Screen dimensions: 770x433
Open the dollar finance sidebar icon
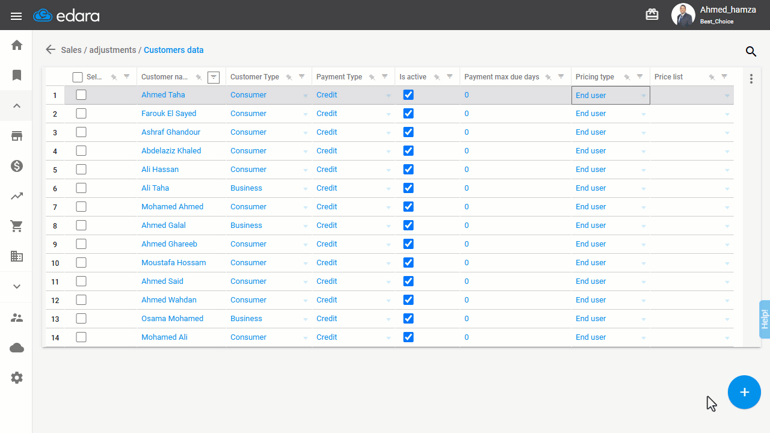(x=17, y=166)
